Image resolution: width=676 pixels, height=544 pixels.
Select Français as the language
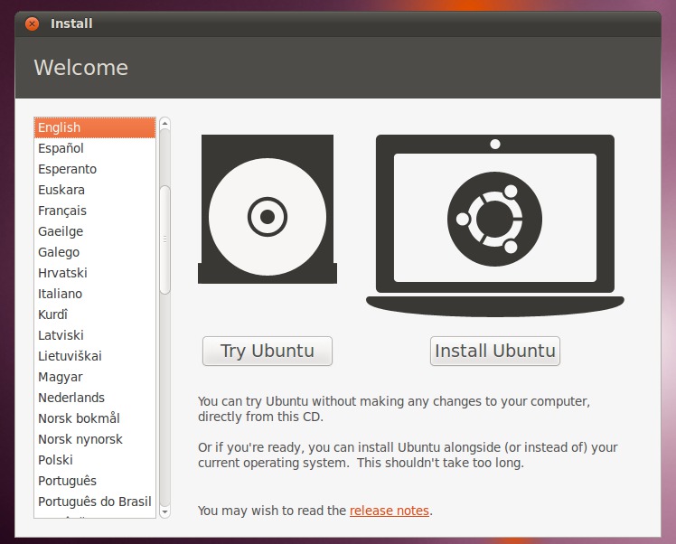click(x=95, y=211)
